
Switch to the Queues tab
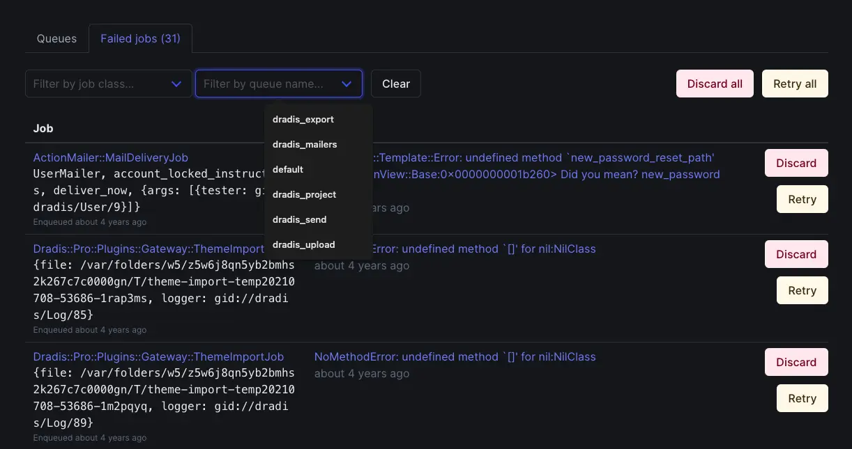pos(56,38)
